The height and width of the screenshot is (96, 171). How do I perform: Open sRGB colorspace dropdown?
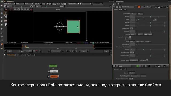(62, 6)
